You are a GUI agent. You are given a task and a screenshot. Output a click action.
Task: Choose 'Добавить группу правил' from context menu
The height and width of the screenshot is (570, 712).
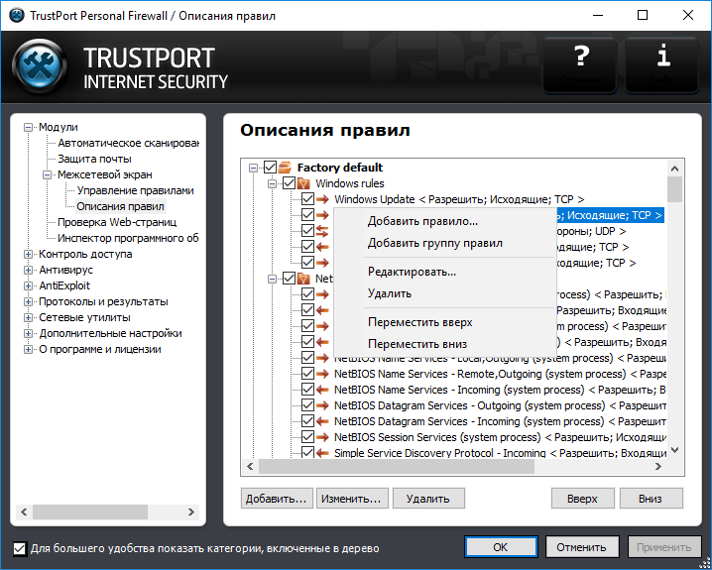click(x=445, y=243)
